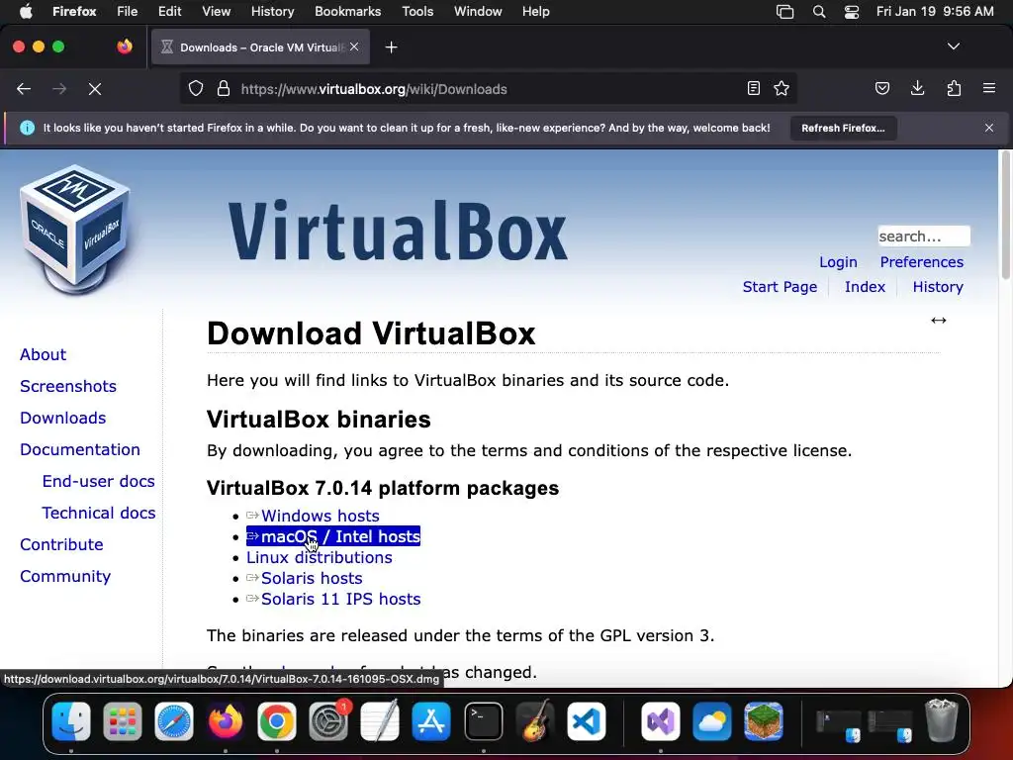Image resolution: width=1013 pixels, height=760 pixels.
Task: List all tabs chevron
Action: (954, 47)
